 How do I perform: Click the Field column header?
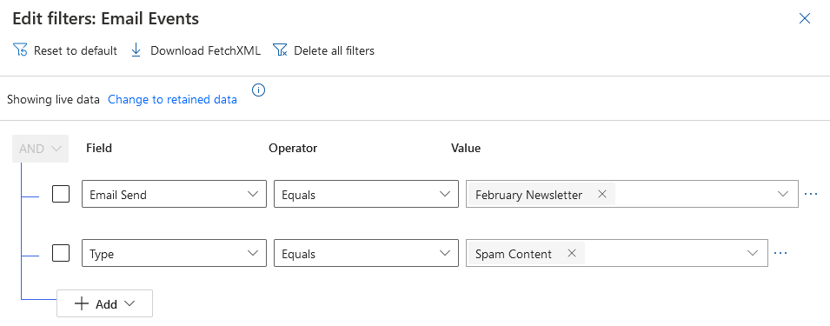click(x=99, y=148)
